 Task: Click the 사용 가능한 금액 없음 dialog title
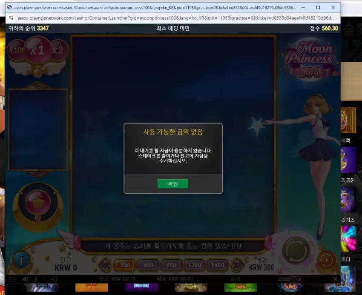click(173, 132)
